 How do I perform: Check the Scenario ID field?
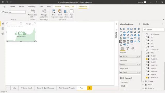[147, 50]
